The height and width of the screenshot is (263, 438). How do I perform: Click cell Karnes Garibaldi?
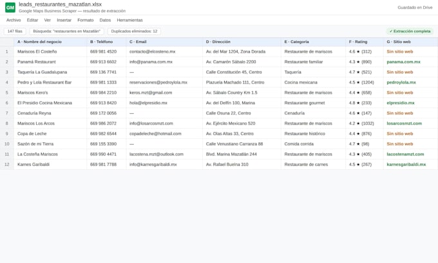click(x=50, y=165)
